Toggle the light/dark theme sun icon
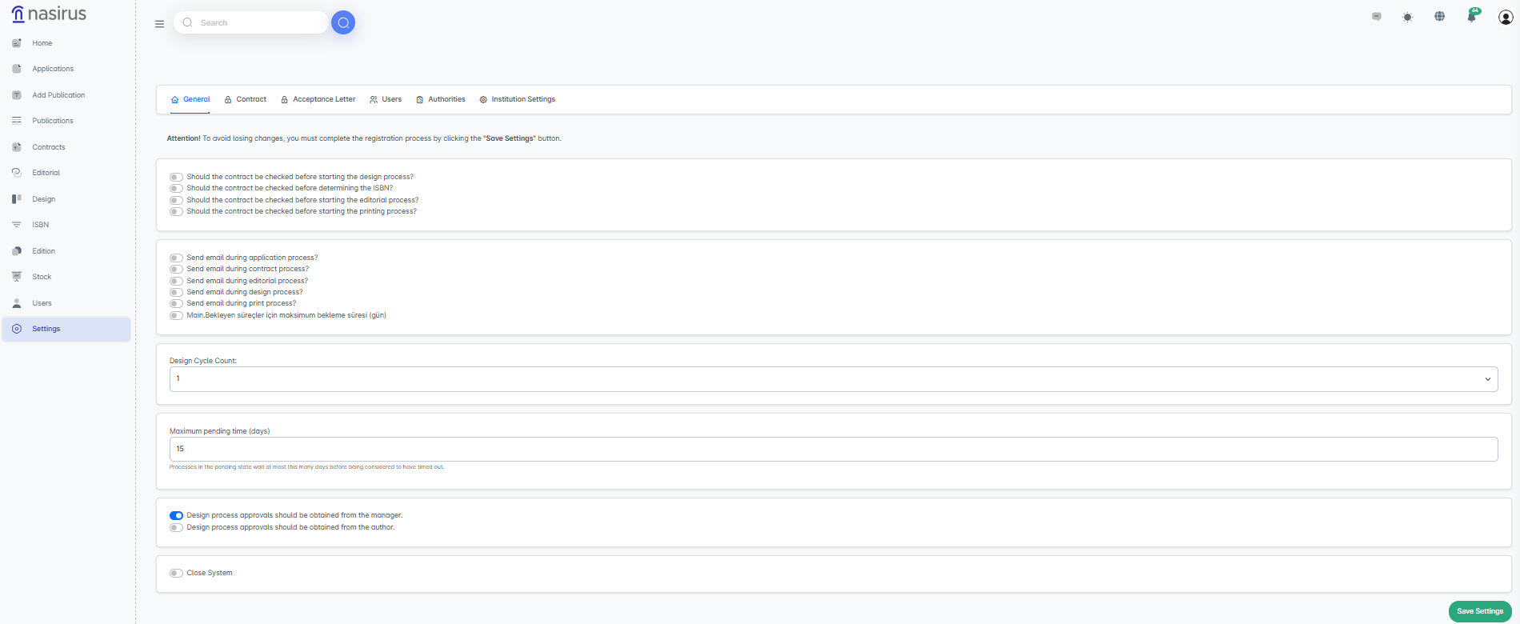This screenshot has height=624, width=1520. [x=1407, y=17]
